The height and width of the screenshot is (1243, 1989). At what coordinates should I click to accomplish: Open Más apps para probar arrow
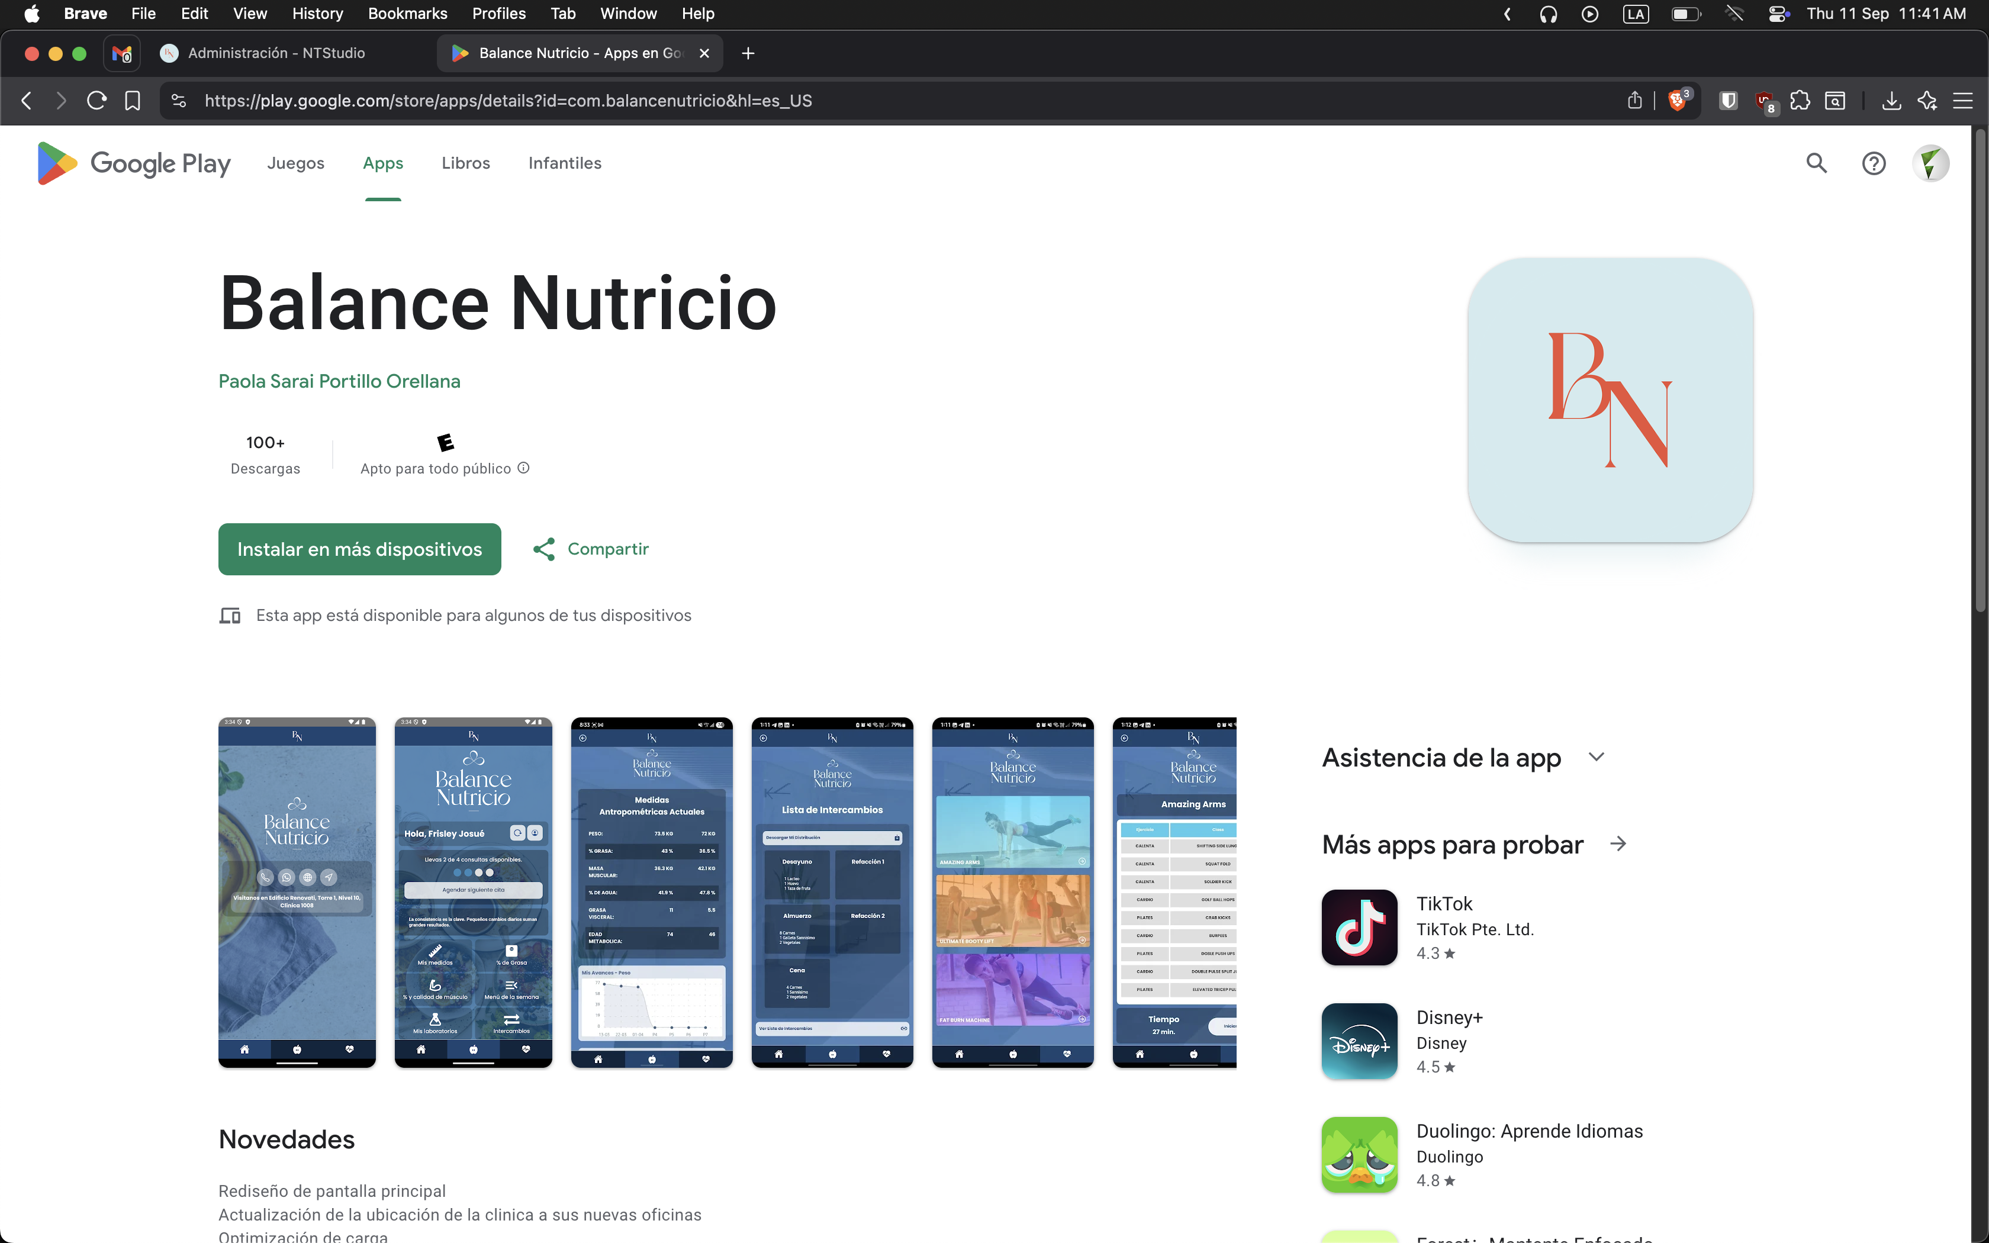(1617, 844)
